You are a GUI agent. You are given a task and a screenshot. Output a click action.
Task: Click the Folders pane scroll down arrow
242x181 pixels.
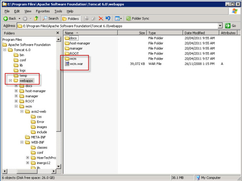click(58, 166)
